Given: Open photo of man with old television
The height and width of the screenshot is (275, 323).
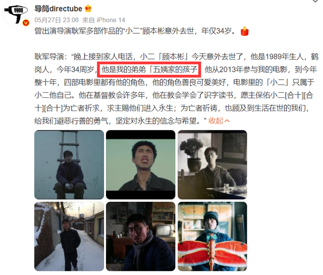Looking at the screenshot, I should pyautogui.click(x=140, y=236).
